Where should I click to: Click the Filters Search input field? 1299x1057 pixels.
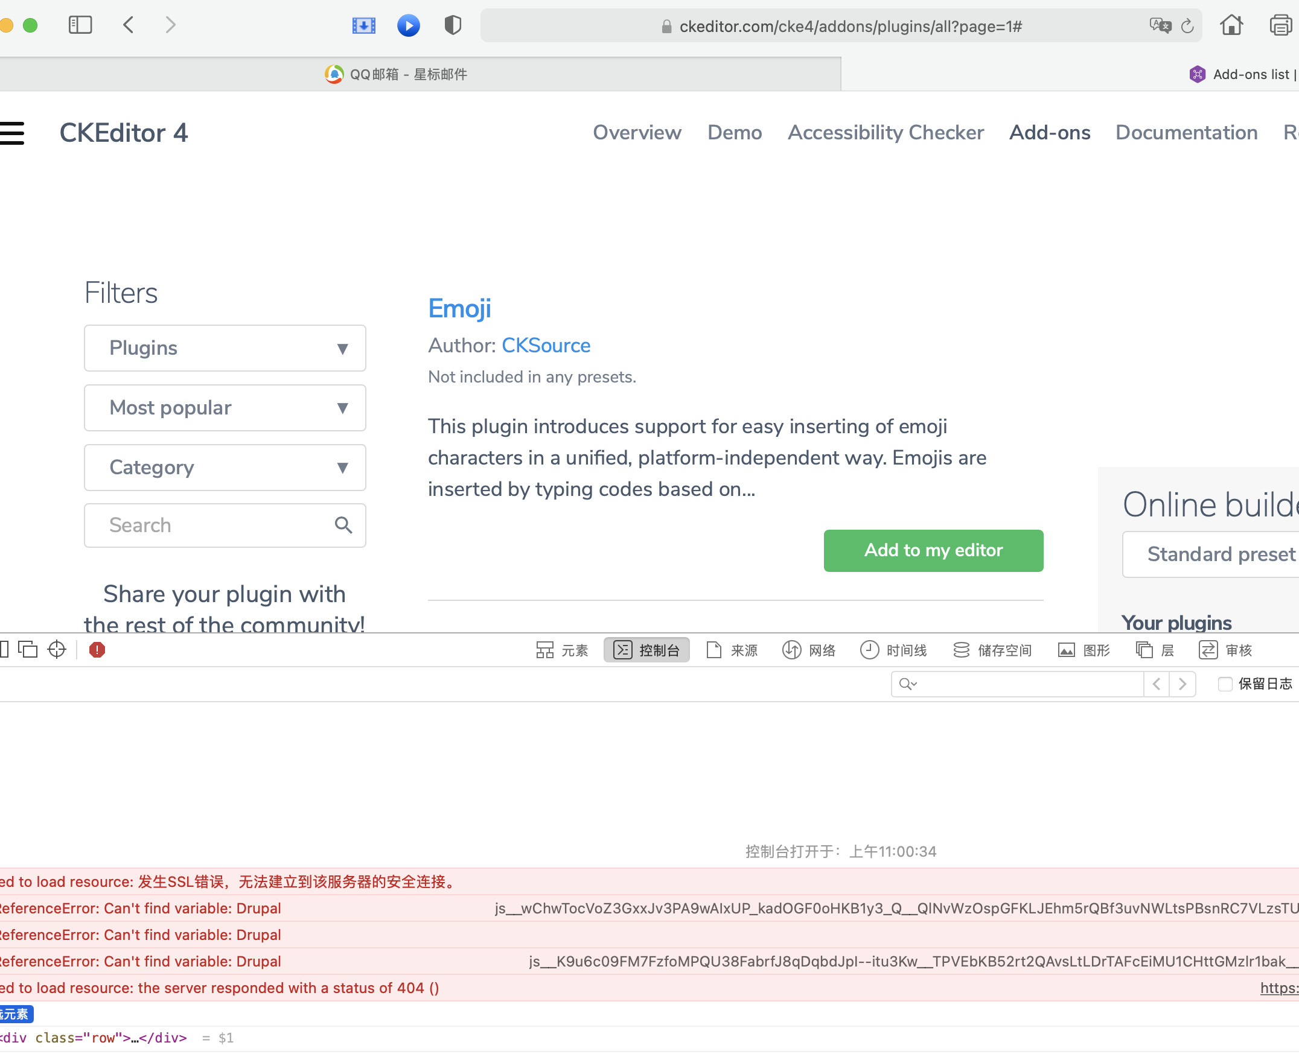(225, 525)
